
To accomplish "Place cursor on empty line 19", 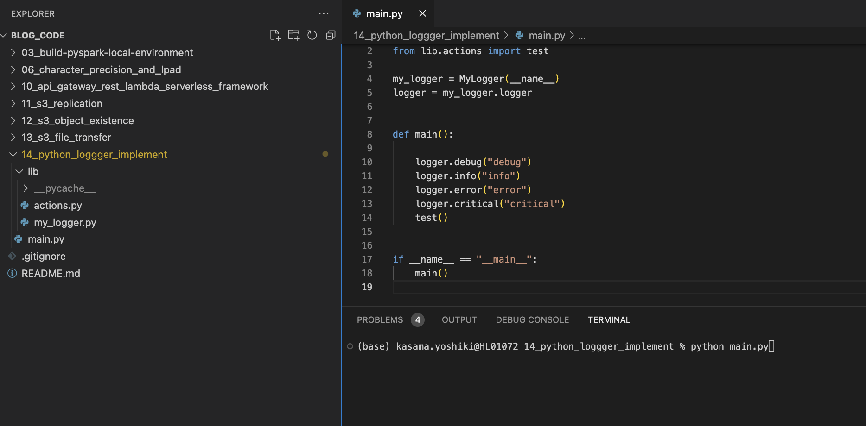I will [x=629, y=287].
